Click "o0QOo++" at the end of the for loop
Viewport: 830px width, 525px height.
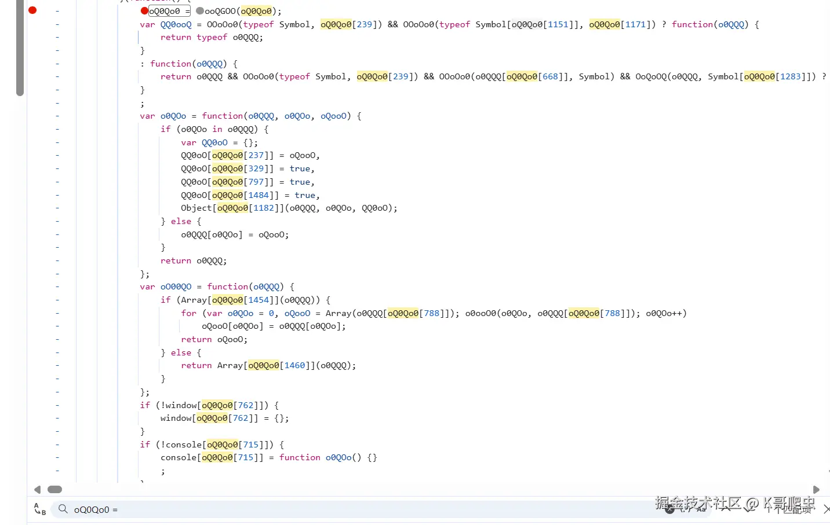[x=664, y=313]
